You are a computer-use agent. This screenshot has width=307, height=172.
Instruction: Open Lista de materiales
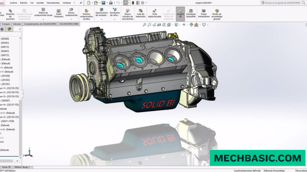tap(141, 13)
